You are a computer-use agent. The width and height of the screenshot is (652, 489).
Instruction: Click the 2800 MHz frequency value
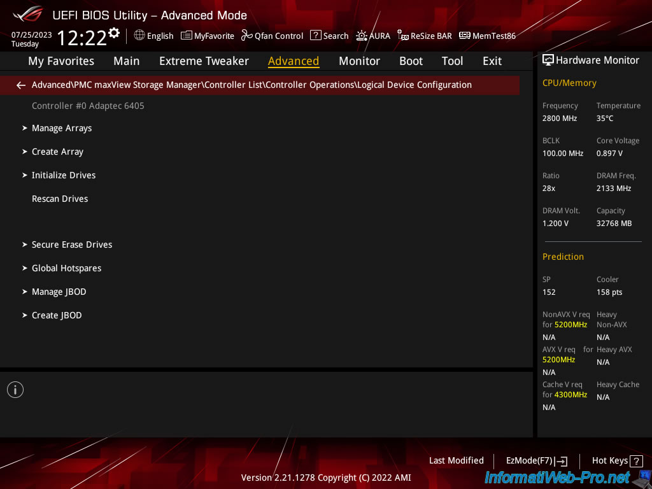click(x=560, y=118)
